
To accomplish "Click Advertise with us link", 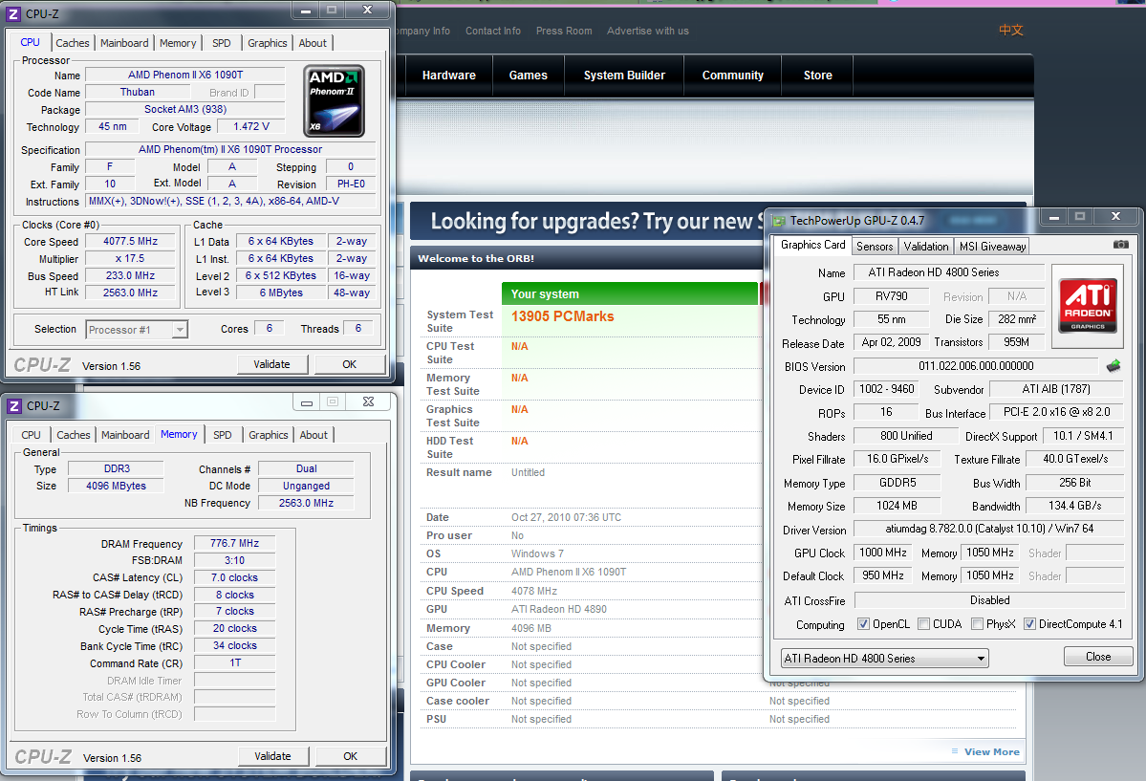I will 647,31.
